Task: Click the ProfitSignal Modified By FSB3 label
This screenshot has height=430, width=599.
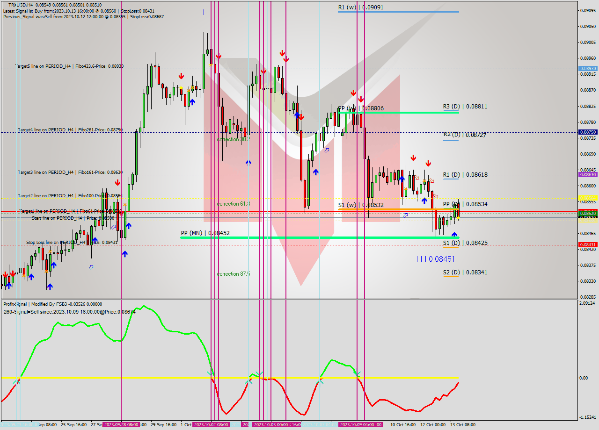Action: [52, 304]
